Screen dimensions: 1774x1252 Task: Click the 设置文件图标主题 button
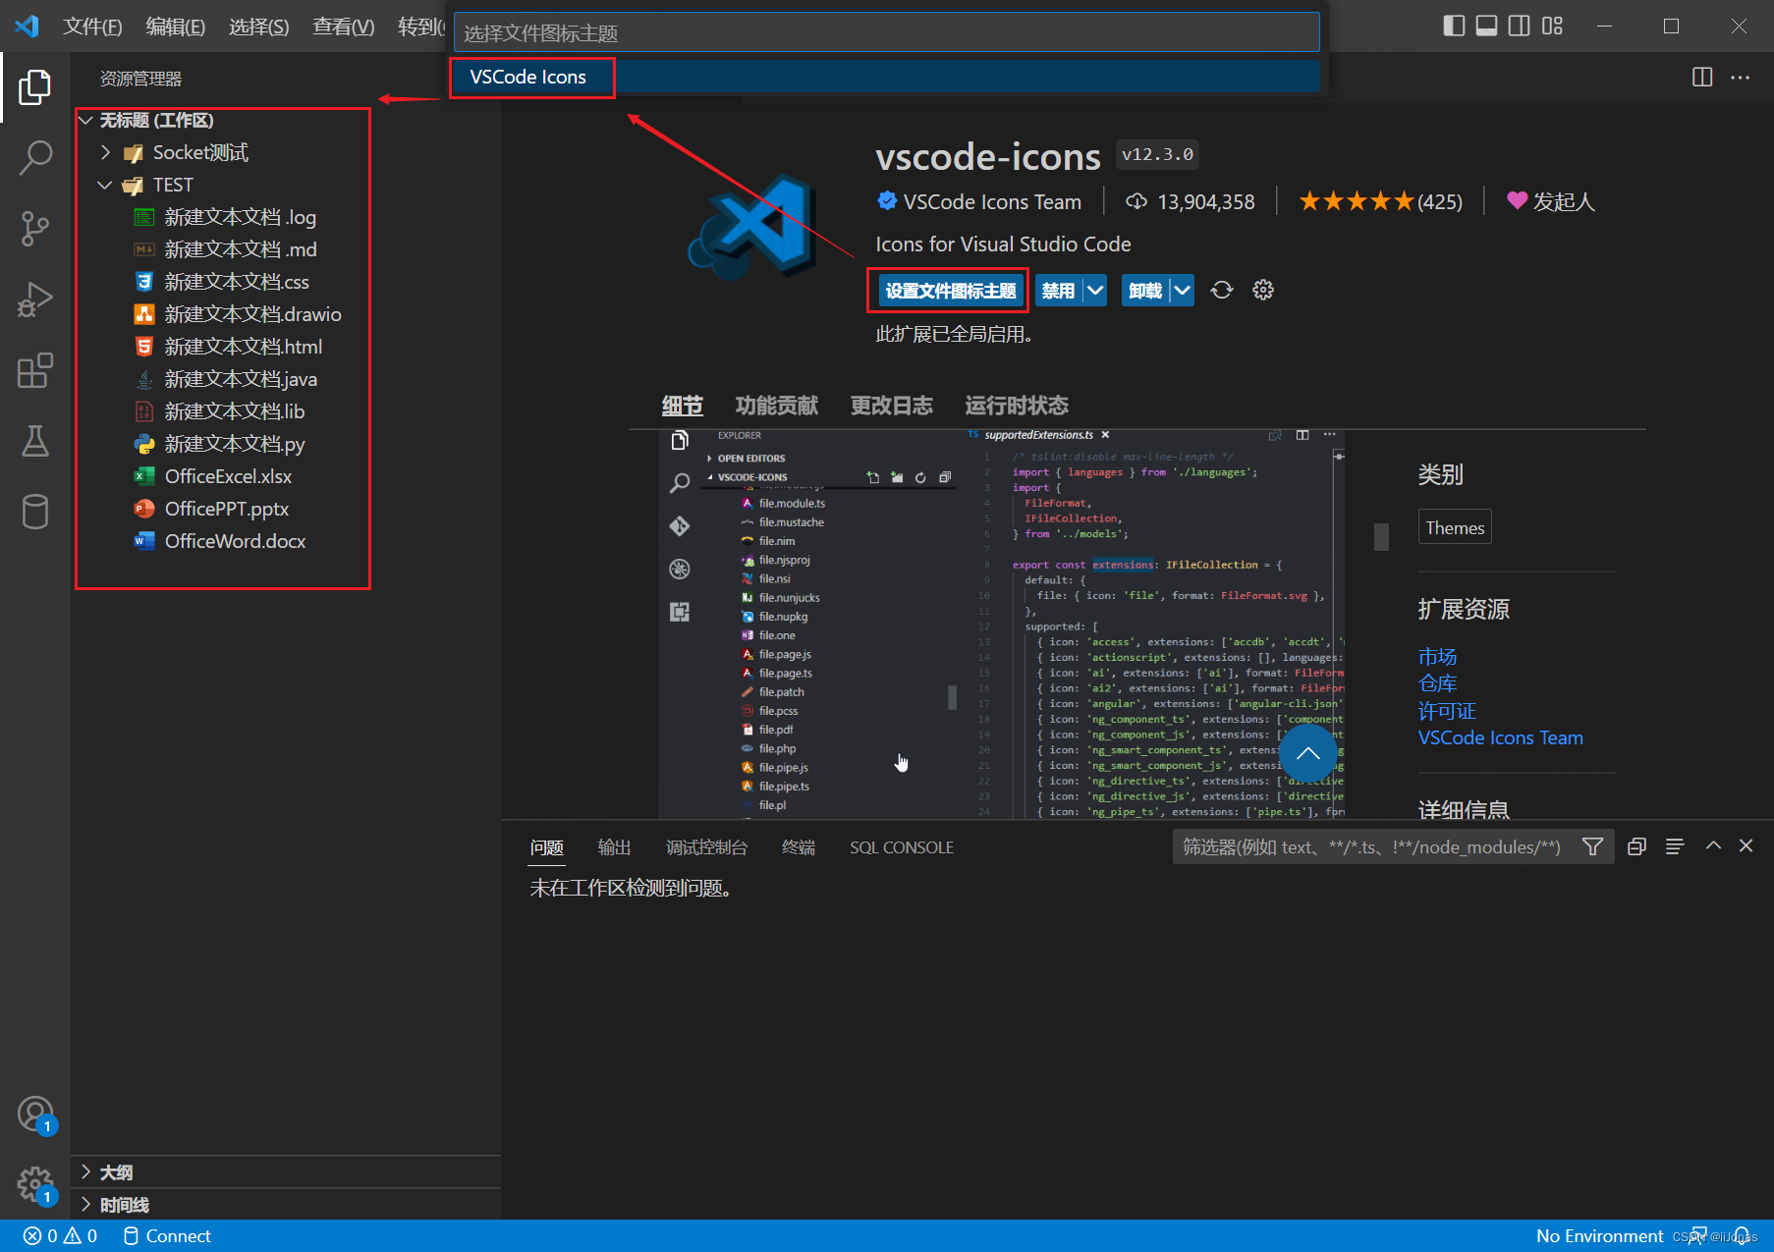(947, 290)
